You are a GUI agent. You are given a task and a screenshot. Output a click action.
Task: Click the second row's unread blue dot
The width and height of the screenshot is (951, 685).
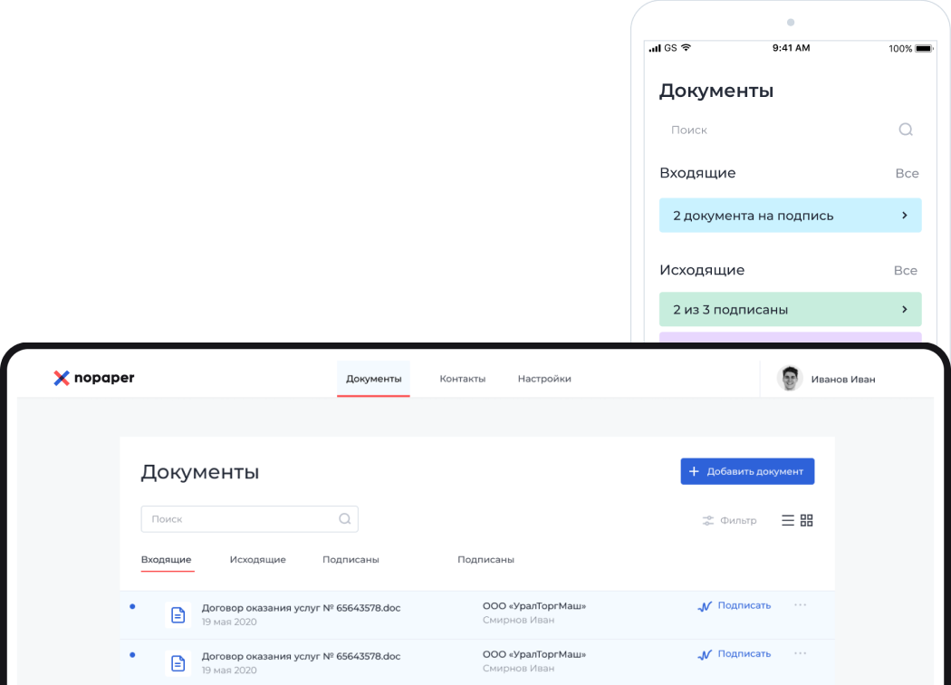point(132,655)
